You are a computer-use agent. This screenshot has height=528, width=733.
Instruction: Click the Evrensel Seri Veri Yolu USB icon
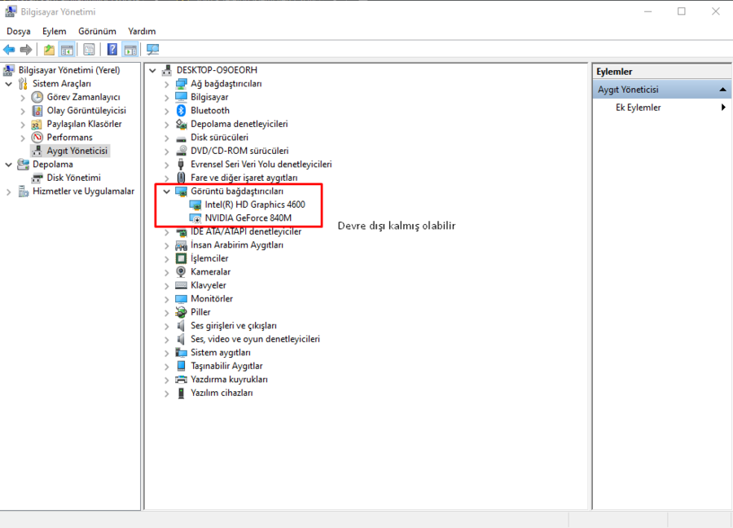(181, 165)
